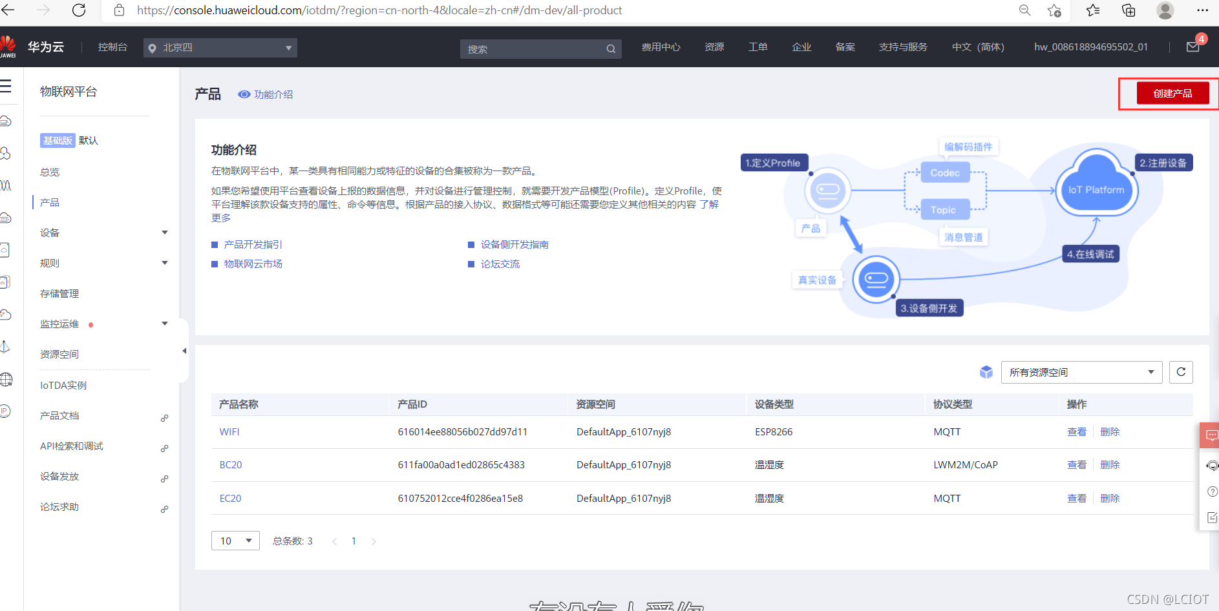Open browser more options menu

tap(1202, 10)
